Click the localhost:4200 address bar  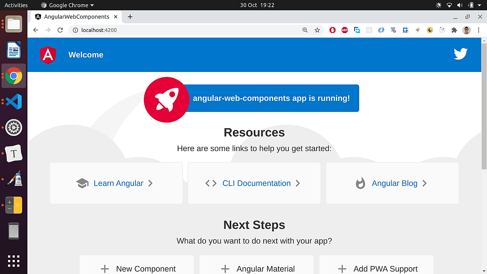click(x=99, y=30)
